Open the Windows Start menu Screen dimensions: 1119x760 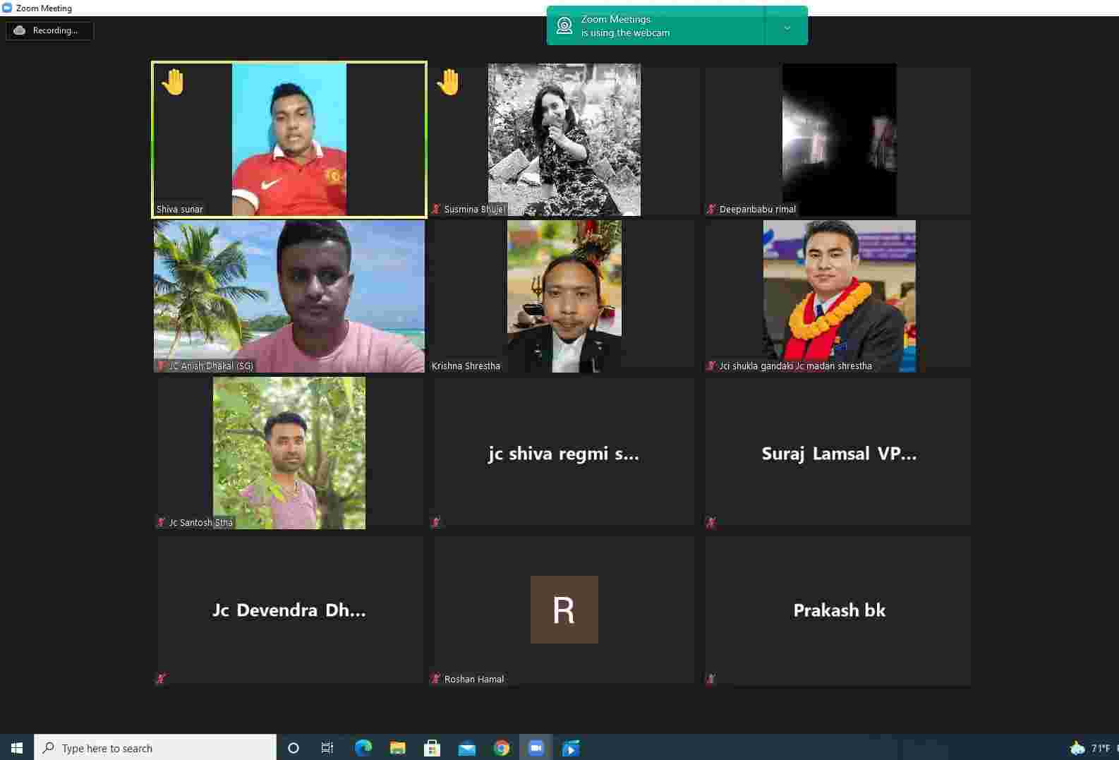tap(17, 748)
